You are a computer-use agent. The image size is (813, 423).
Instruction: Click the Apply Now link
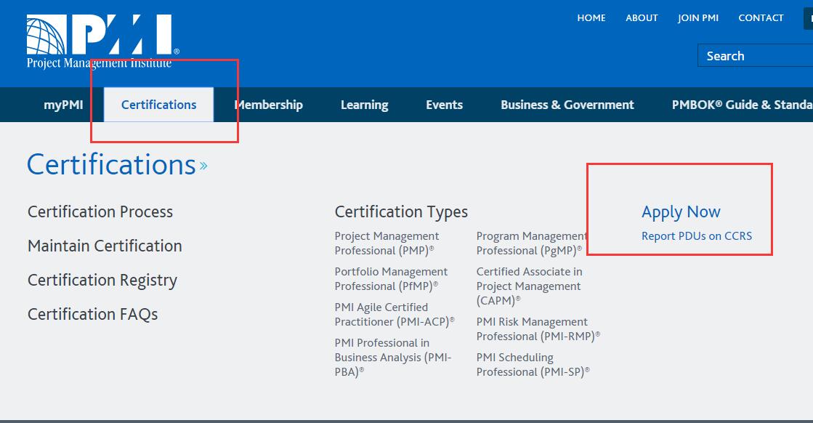[681, 212]
